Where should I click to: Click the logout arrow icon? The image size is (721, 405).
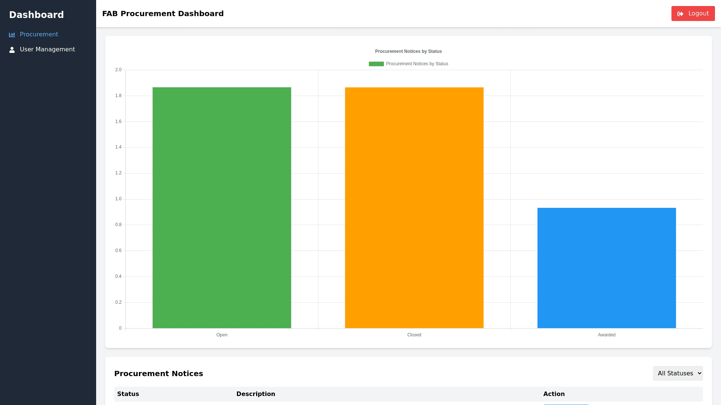[x=680, y=14]
